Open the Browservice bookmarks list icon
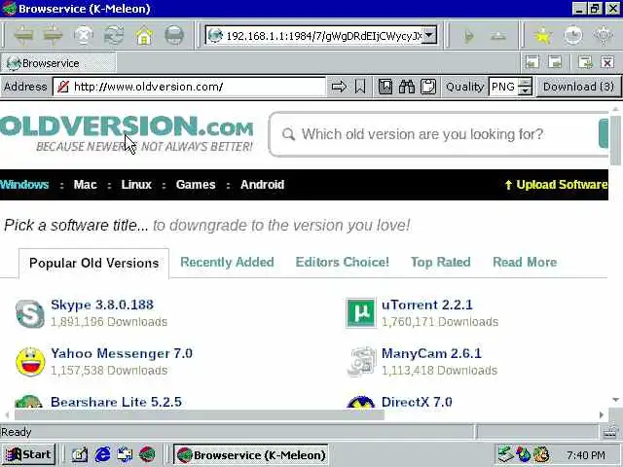Screen dimensions: 623x467 point(385,87)
